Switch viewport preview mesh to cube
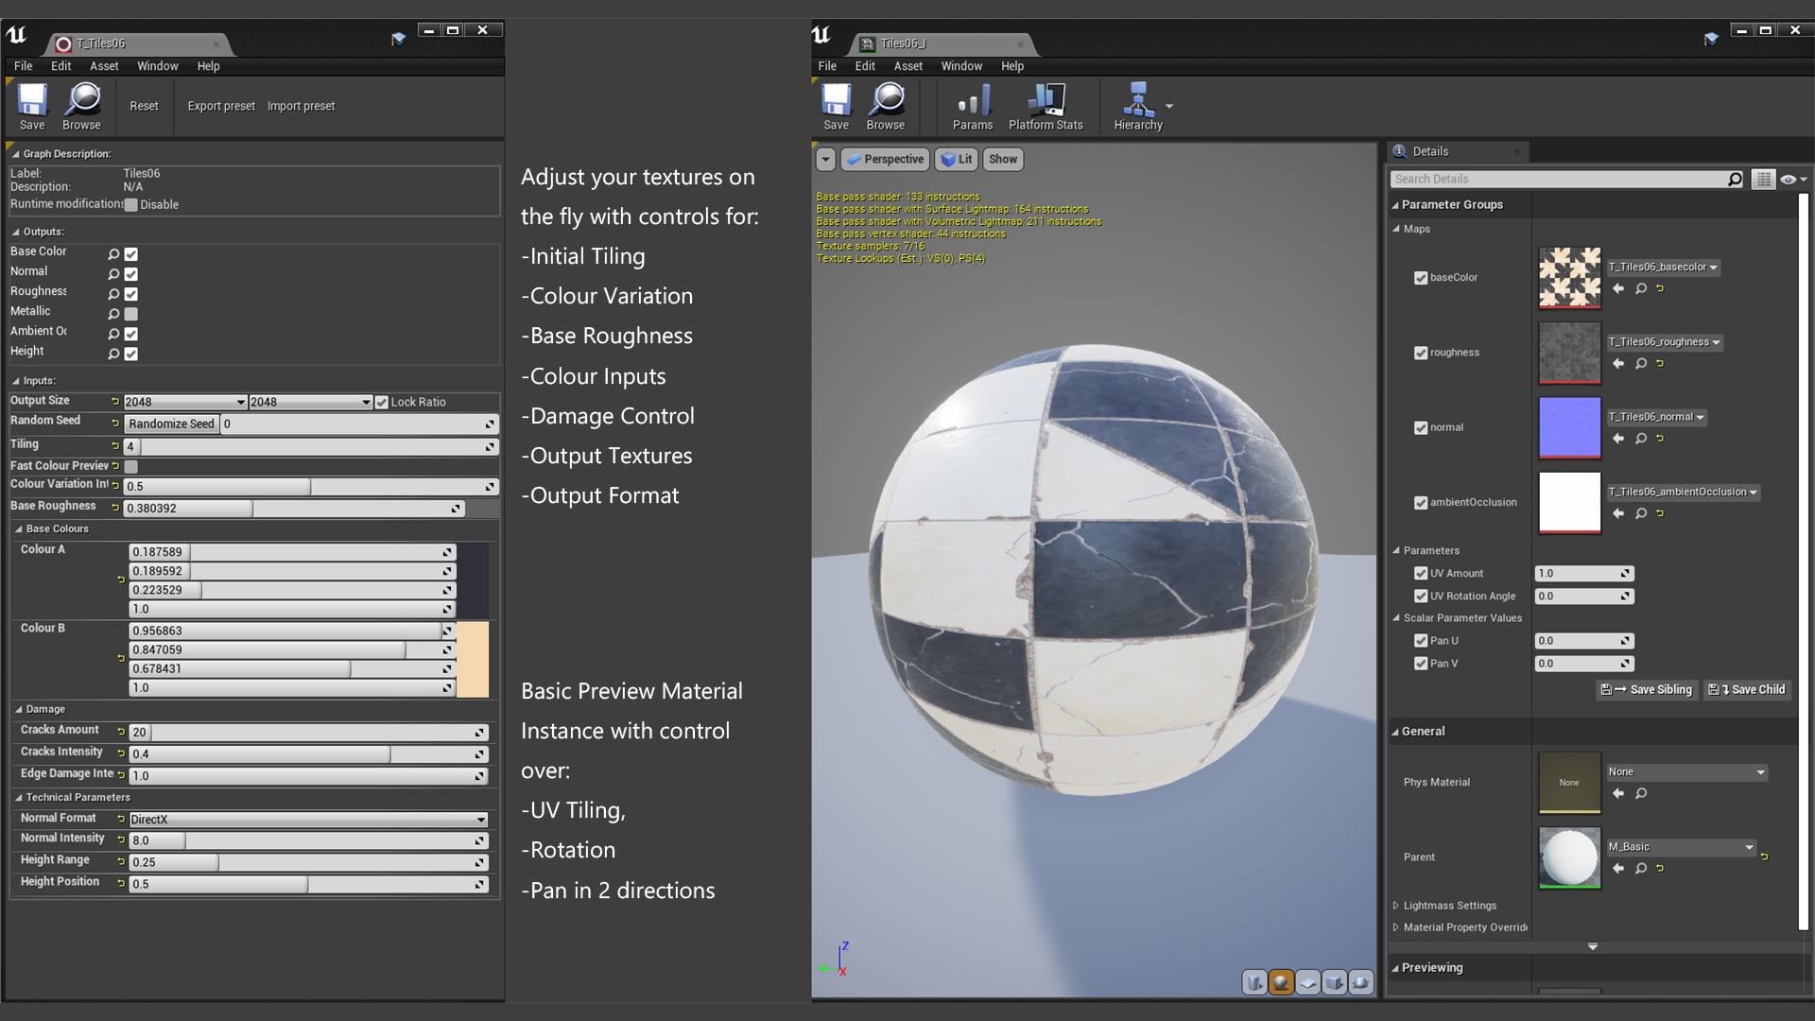The height and width of the screenshot is (1021, 1815). click(1335, 982)
